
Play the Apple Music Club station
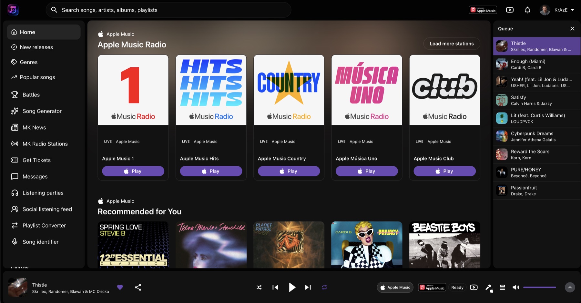(445, 171)
